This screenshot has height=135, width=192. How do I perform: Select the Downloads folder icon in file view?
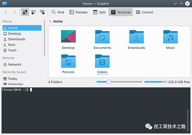coord(136,37)
